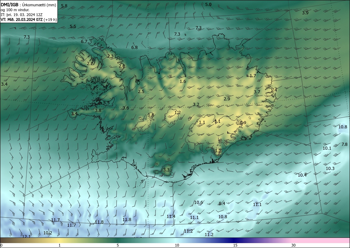Select the 'VT: Mið. 20.03.2024 07Z (+19 h)' line
Screen dimensions: 350x248
tap(29, 20)
